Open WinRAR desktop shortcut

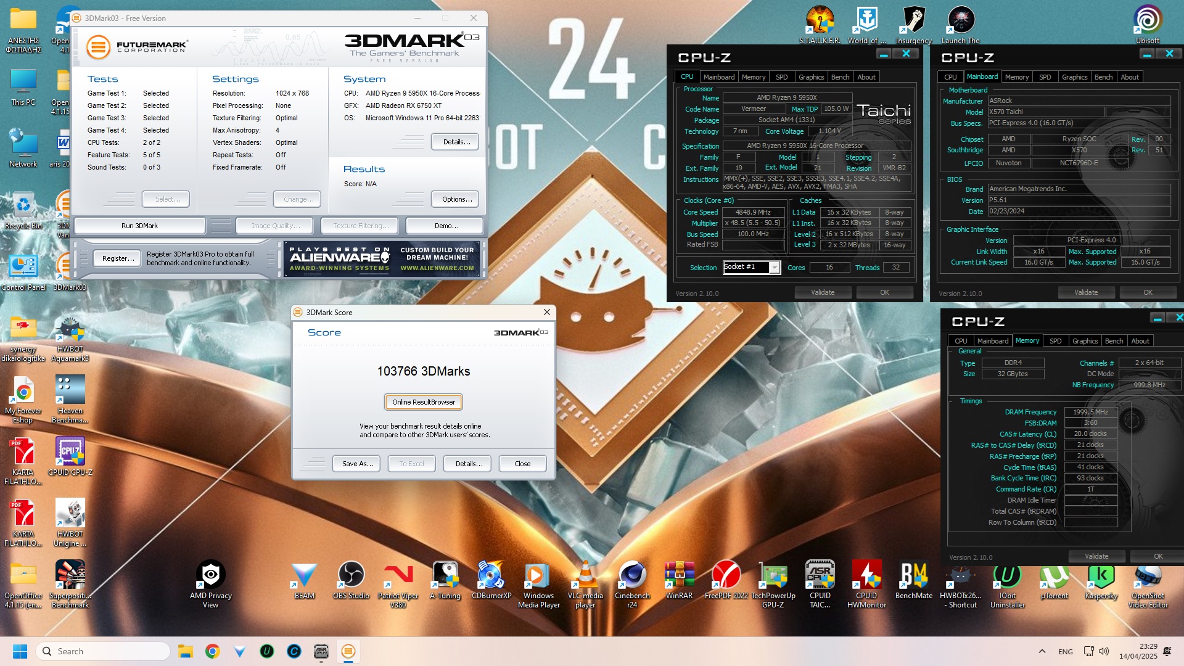(x=679, y=580)
